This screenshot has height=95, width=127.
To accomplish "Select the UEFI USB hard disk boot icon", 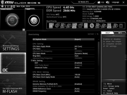I will tap(63, 26).
